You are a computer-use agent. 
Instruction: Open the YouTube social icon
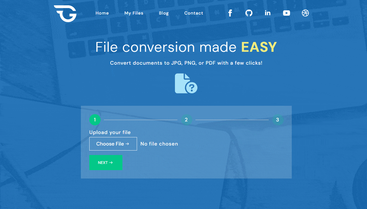coord(286,13)
